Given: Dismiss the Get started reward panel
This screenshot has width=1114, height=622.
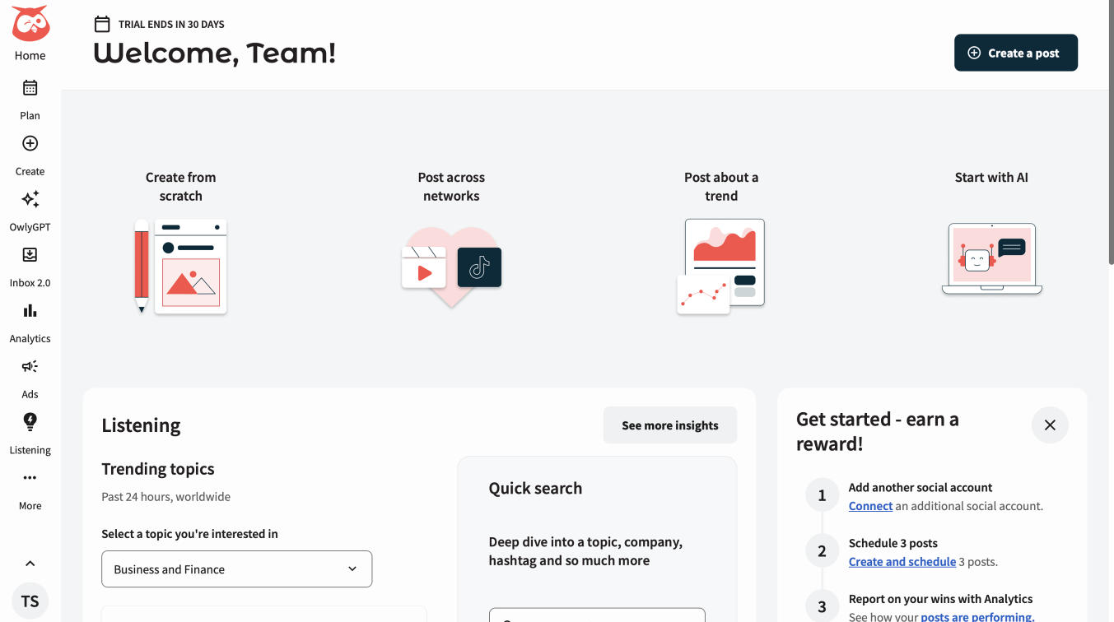Looking at the screenshot, I should (1050, 425).
